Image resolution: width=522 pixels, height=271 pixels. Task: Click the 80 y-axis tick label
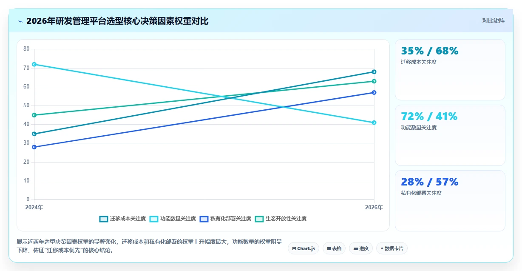(26, 49)
